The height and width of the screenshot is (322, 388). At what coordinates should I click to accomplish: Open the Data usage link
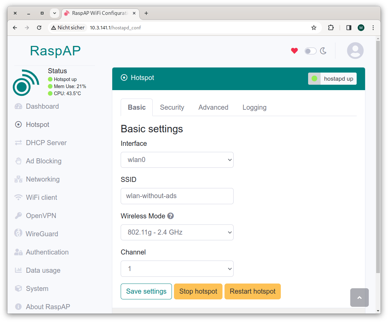point(43,270)
